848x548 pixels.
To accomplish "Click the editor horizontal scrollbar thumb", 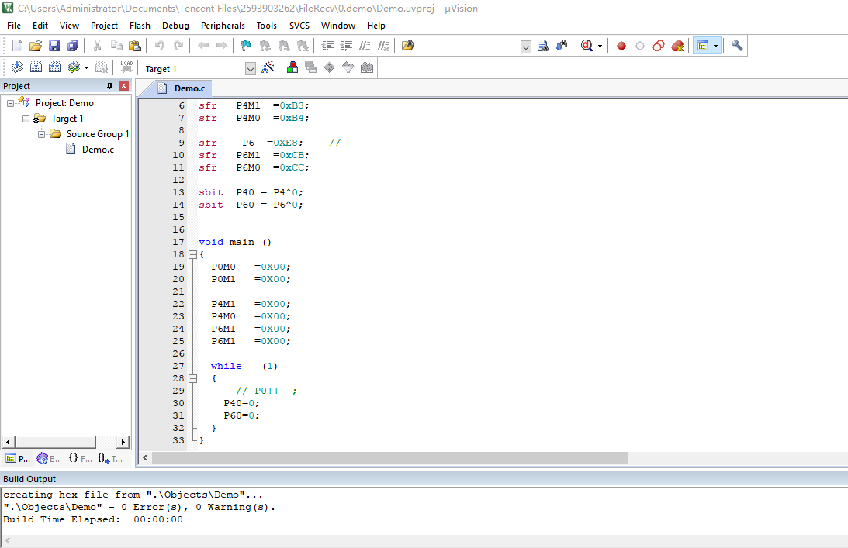I will [390, 458].
